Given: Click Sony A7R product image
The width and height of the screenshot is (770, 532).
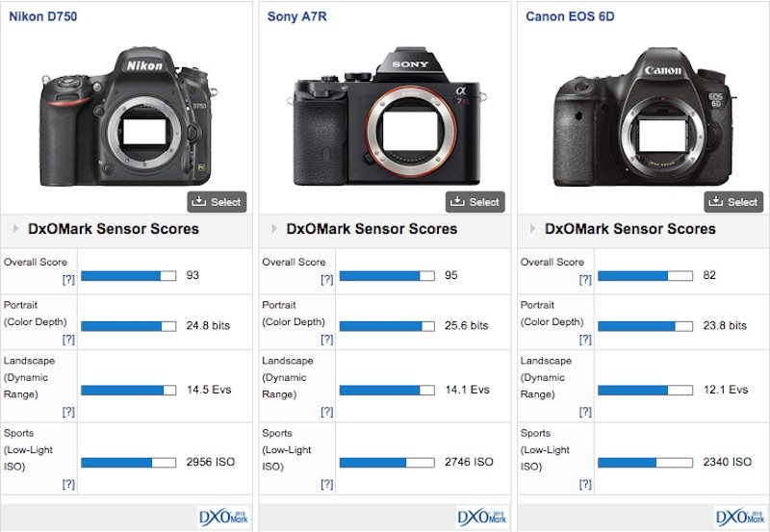Looking at the screenshot, I should (387, 116).
